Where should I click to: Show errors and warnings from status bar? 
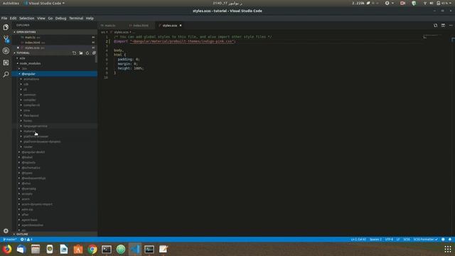pyautogui.click(x=26, y=240)
